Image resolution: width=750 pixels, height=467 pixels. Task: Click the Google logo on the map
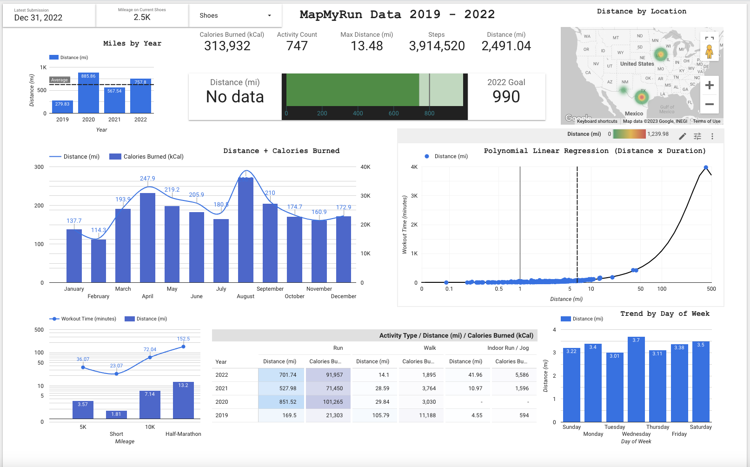[x=578, y=118]
